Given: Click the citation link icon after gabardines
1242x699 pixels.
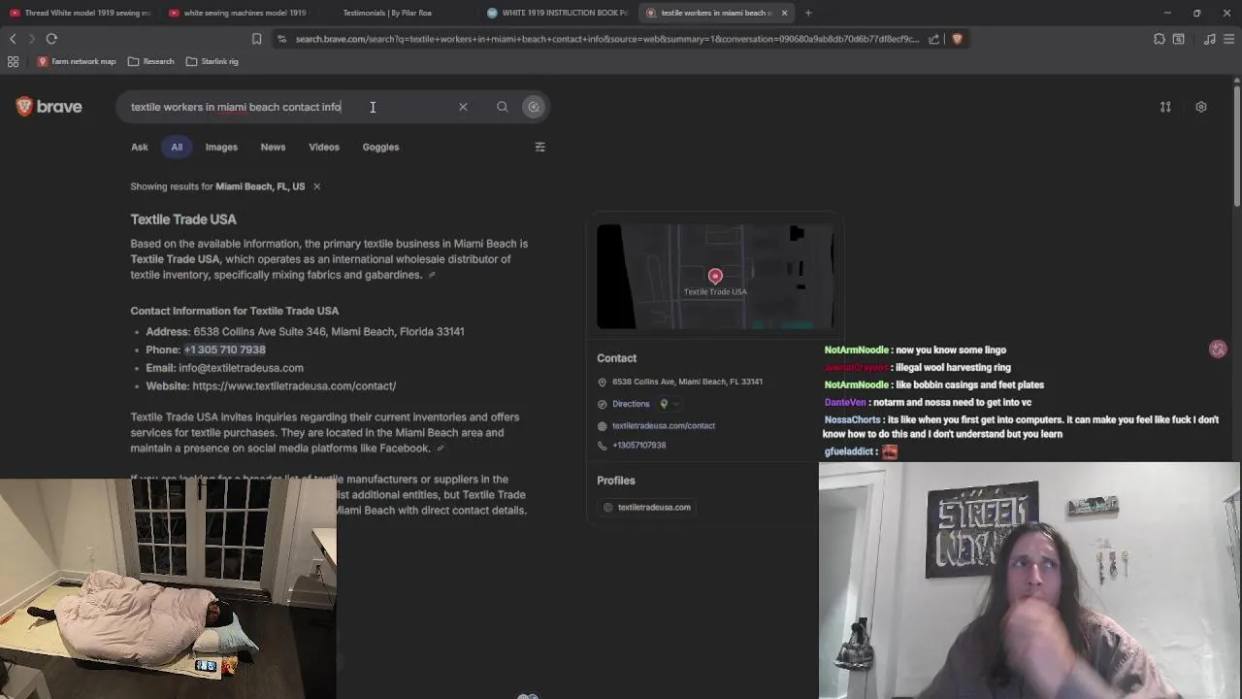Looking at the screenshot, I should [x=432, y=275].
